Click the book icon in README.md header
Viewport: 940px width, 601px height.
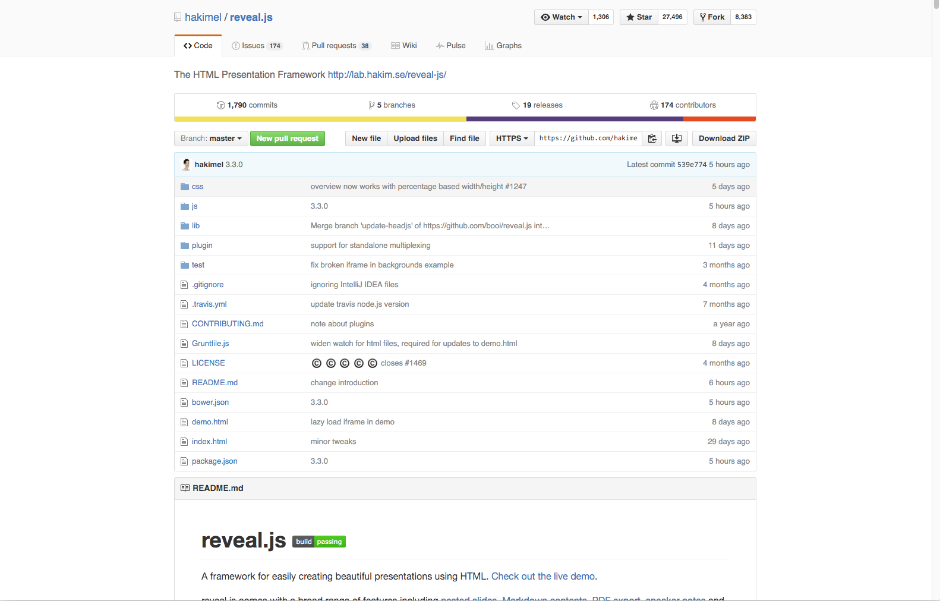tap(185, 488)
